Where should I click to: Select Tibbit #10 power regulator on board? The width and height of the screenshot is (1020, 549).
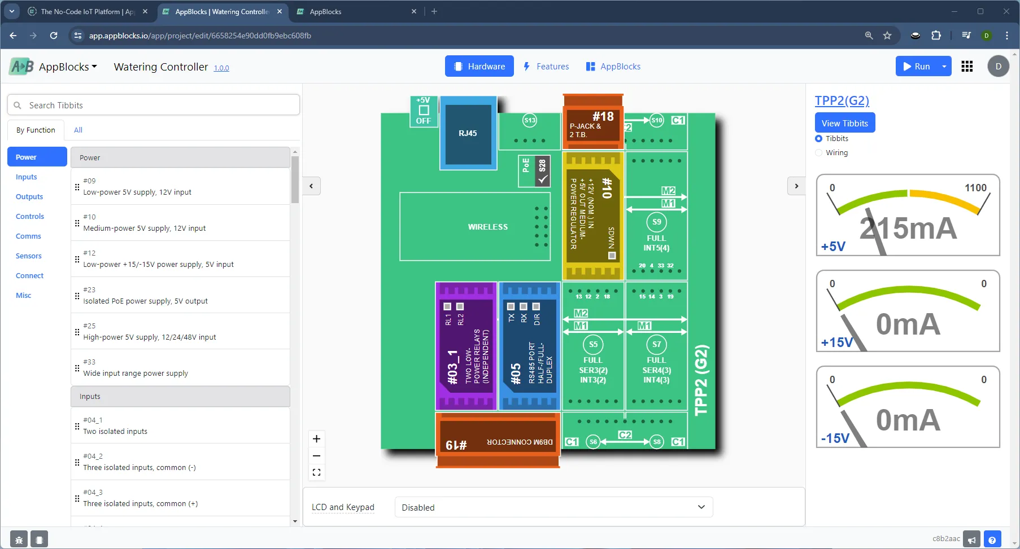click(593, 216)
